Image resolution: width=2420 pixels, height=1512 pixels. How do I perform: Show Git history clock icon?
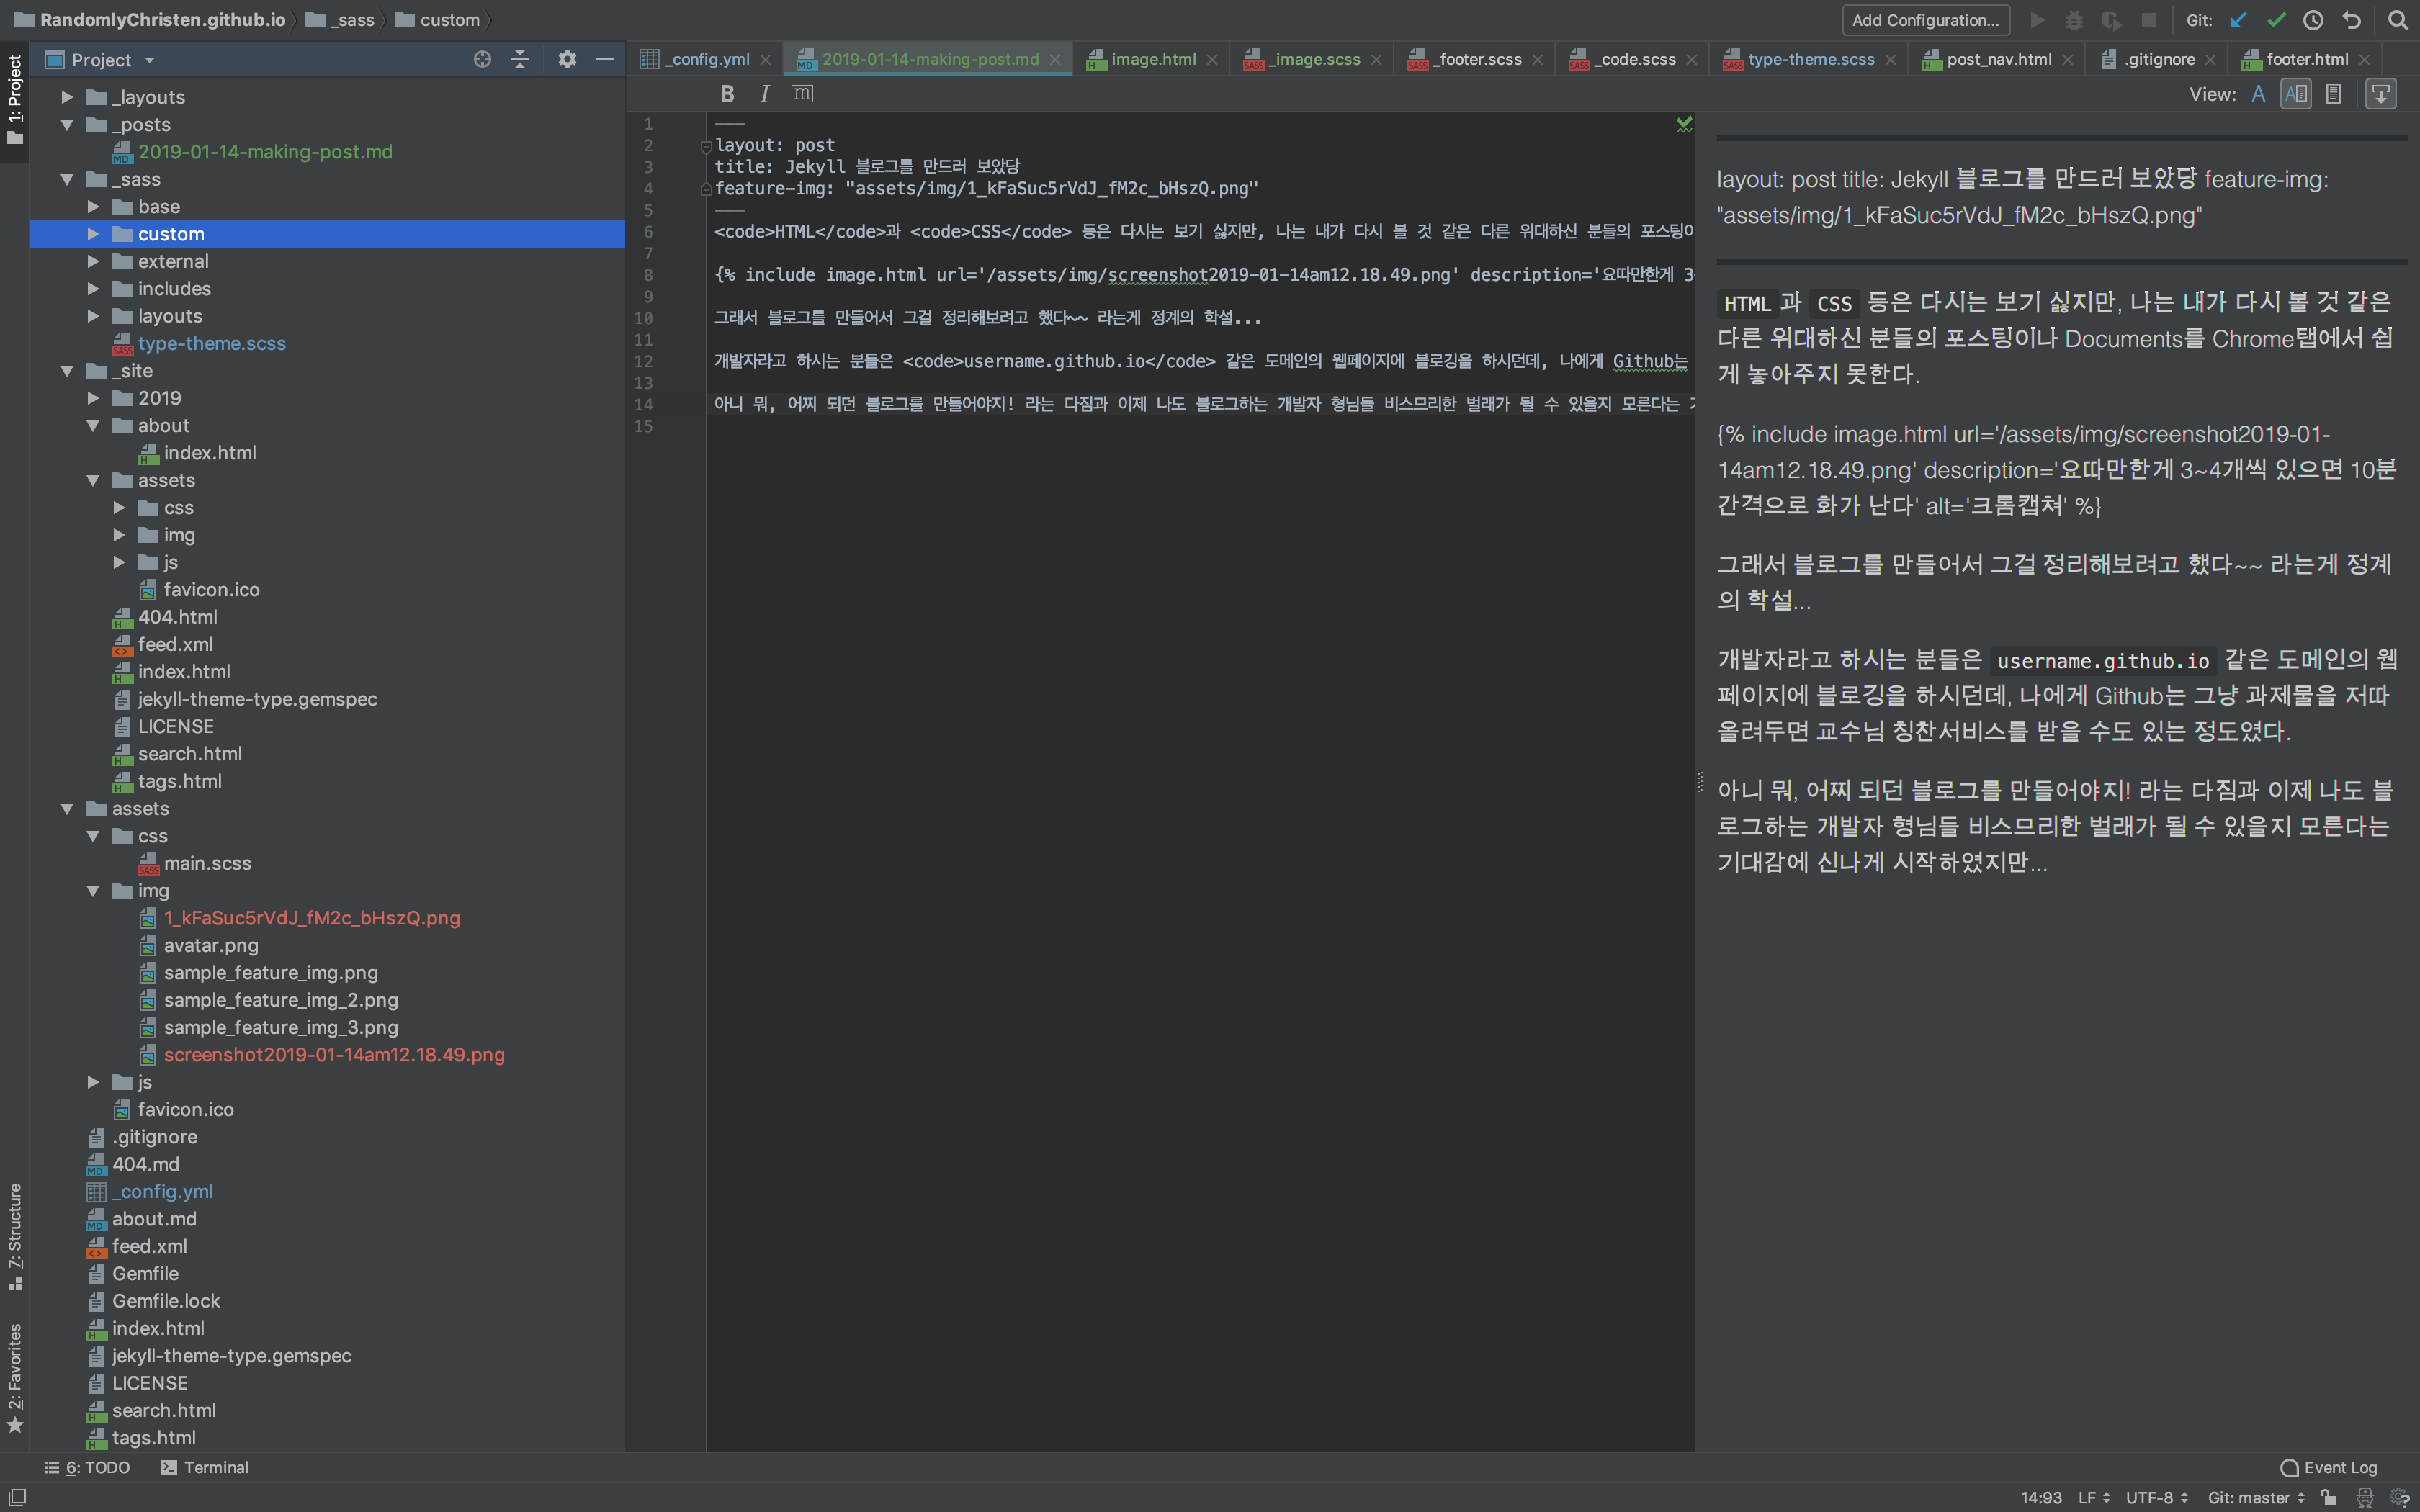click(2313, 20)
